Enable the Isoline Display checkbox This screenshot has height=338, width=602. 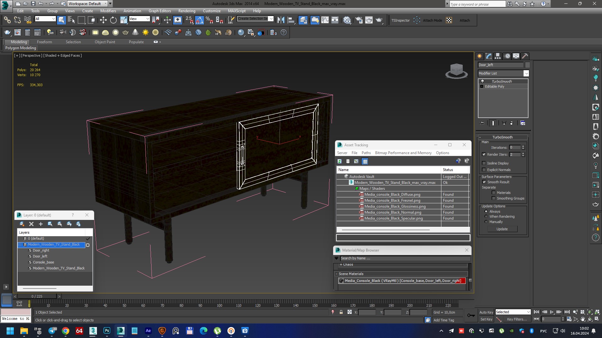tap(484, 163)
